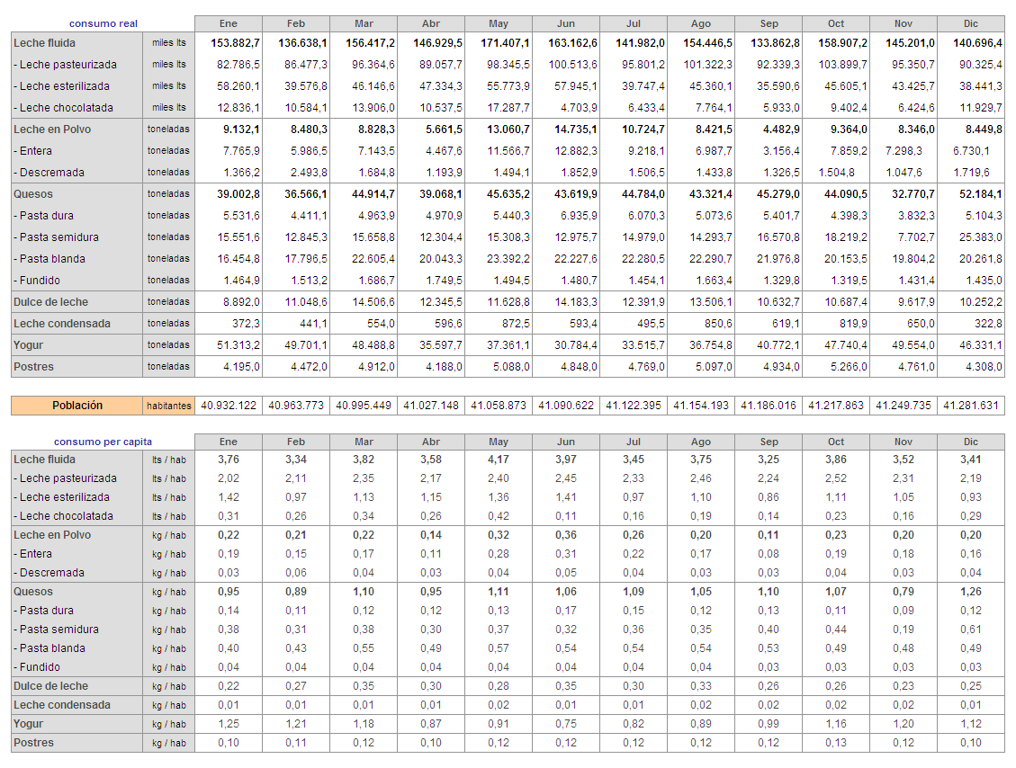
Task: Click per capita Leche en Polvo value 0,36
Action: [566, 535]
